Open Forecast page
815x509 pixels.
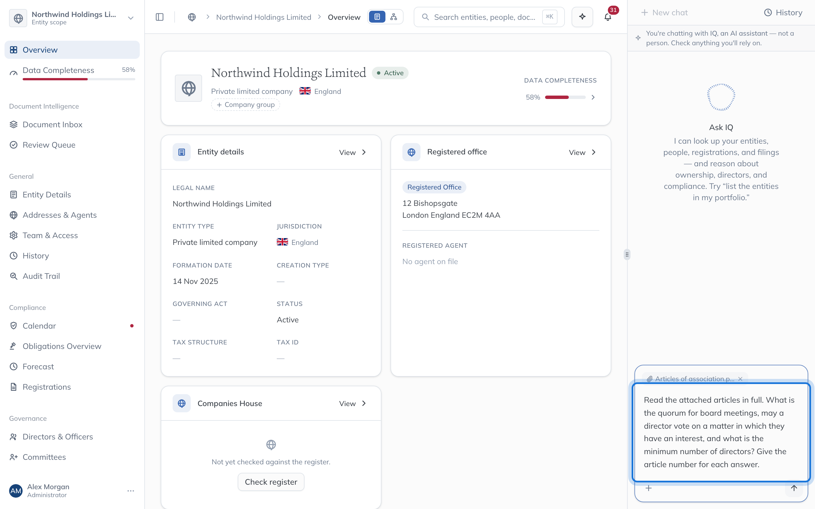coord(72,366)
